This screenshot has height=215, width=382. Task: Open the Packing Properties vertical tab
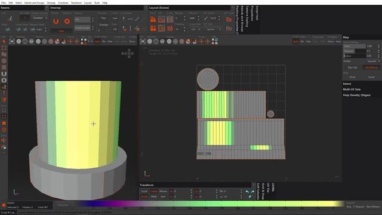pyautogui.click(x=238, y=20)
